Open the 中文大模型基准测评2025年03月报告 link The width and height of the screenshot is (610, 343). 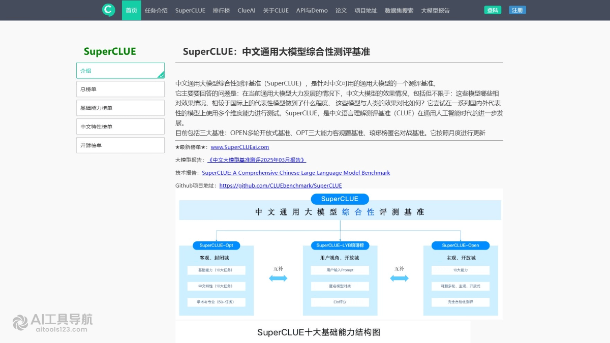tap(257, 160)
